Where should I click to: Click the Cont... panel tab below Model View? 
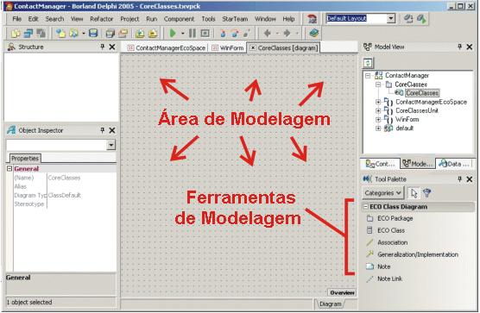[x=381, y=164]
